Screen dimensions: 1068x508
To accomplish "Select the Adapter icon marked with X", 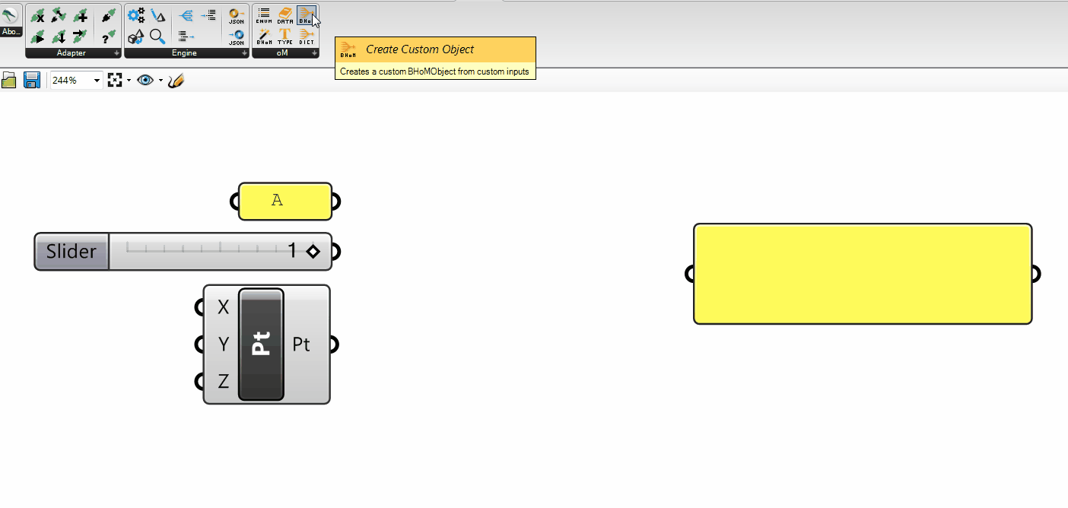I will click(x=38, y=16).
